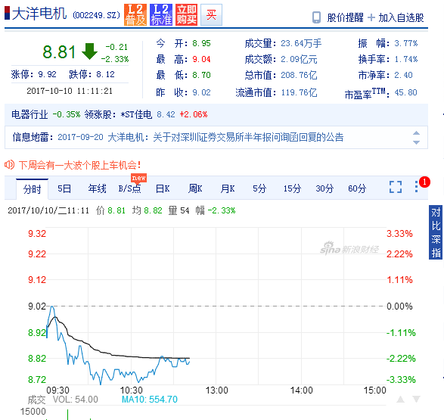444x420 pixels.
Task: Click the 立即购买 red badge icon
Action: tap(186, 14)
